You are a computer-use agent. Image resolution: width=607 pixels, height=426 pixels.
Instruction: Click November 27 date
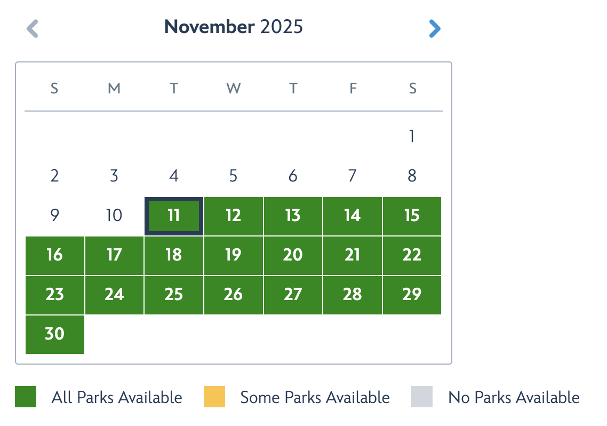293,295
